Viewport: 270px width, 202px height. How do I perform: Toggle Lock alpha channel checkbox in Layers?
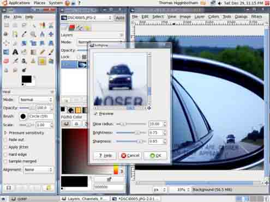click(79, 57)
